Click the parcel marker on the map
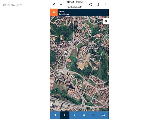159x119 pixels. (93, 60)
